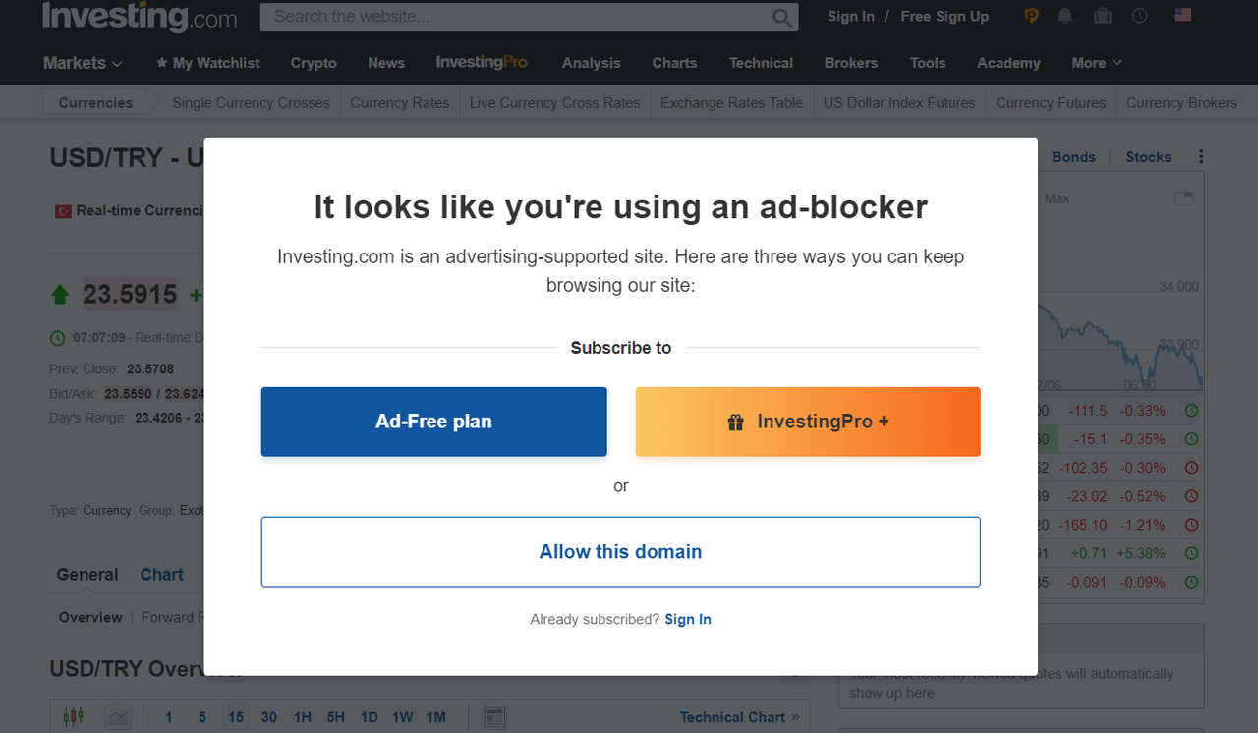The height and width of the screenshot is (733, 1258).
Task: Click the Allow this domain button
Action: (x=620, y=552)
